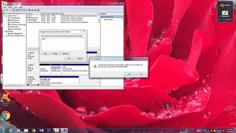Click More Actions in the Actions pane

point(108,20)
